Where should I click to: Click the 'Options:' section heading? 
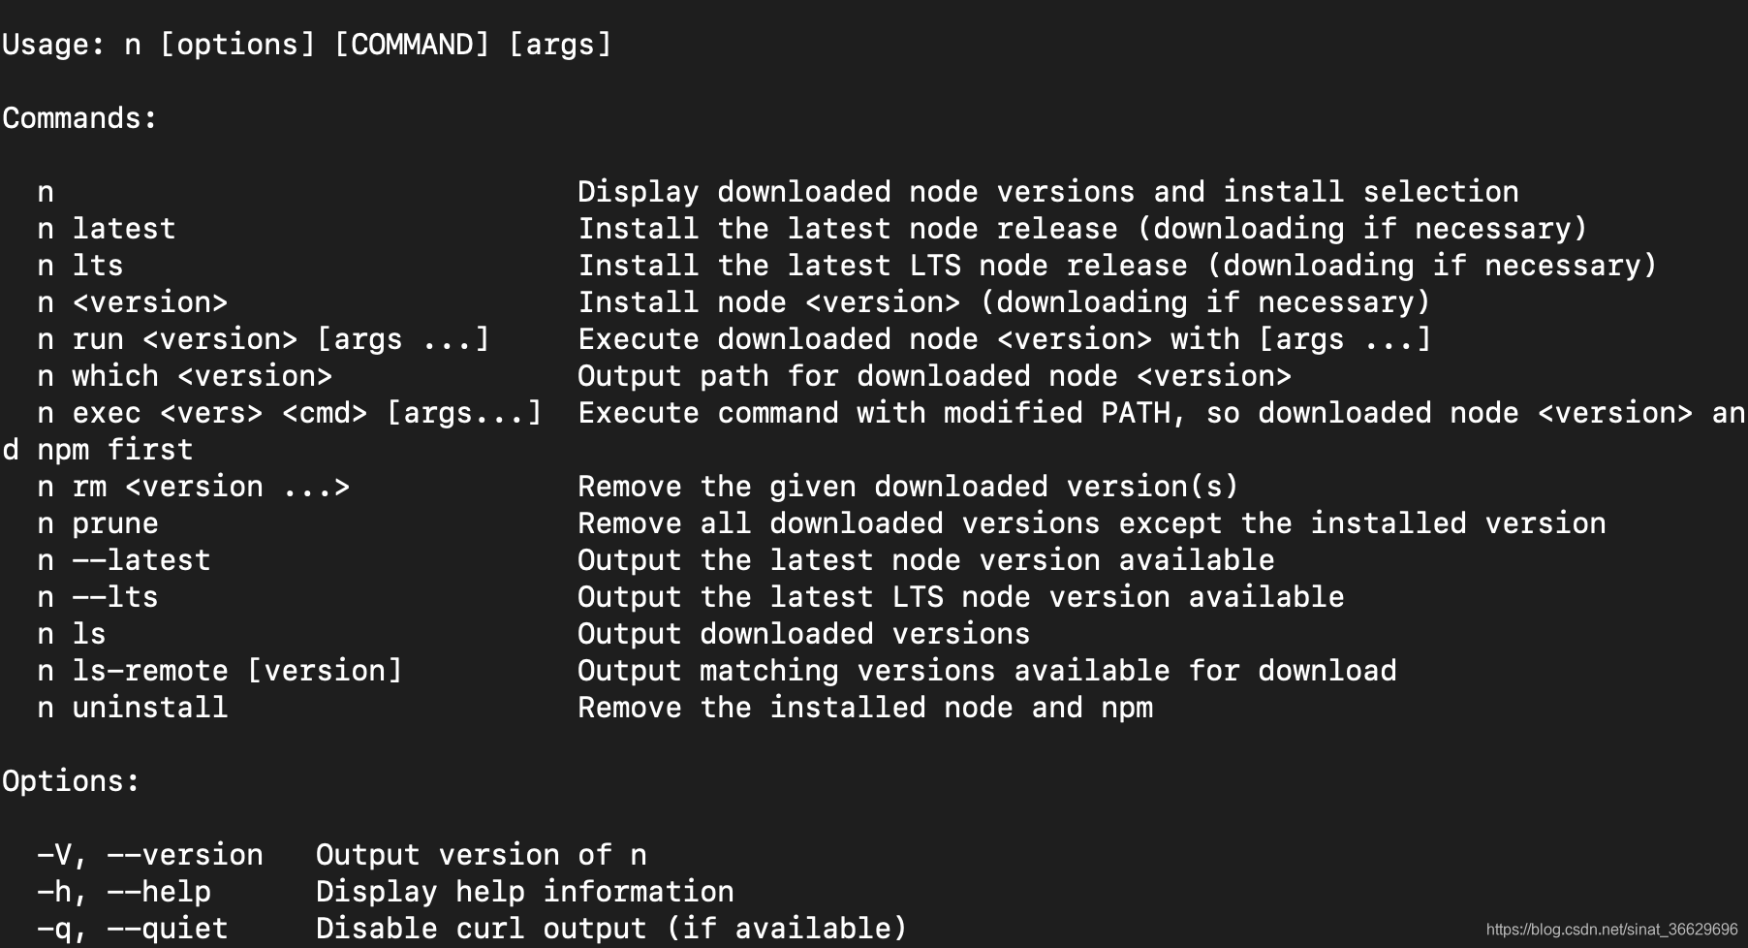[71, 781]
